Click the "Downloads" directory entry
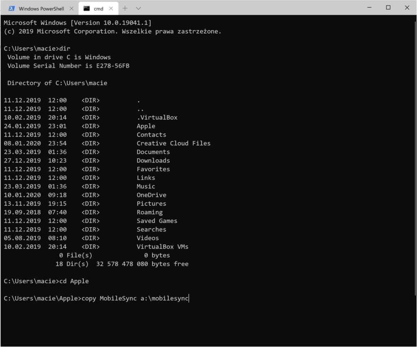 (153, 160)
